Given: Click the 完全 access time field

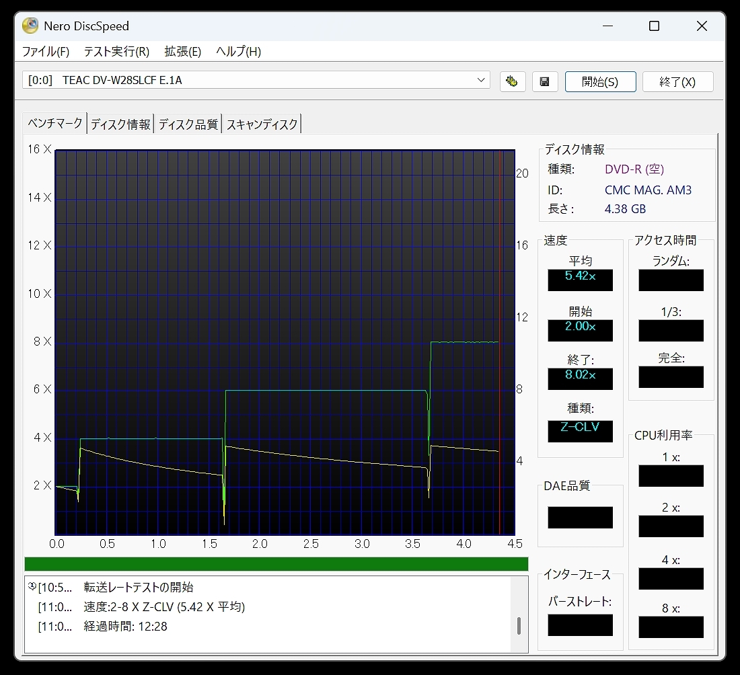Looking at the screenshot, I should click(671, 377).
